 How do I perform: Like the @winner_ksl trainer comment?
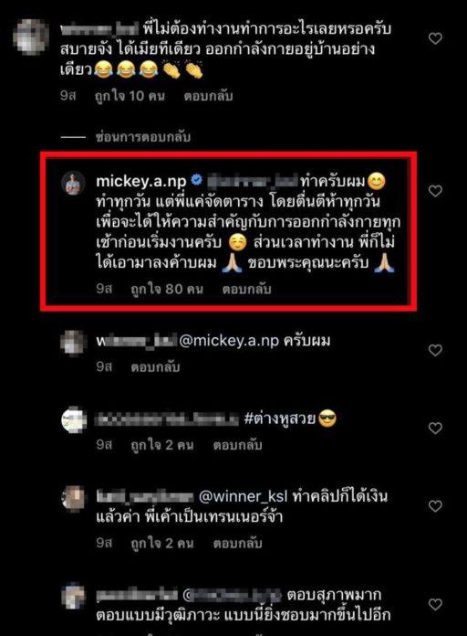435,506
